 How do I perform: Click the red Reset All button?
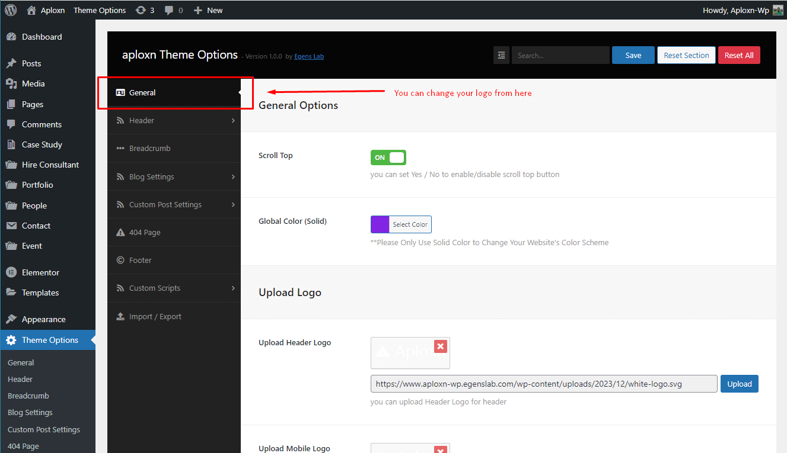click(x=739, y=55)
